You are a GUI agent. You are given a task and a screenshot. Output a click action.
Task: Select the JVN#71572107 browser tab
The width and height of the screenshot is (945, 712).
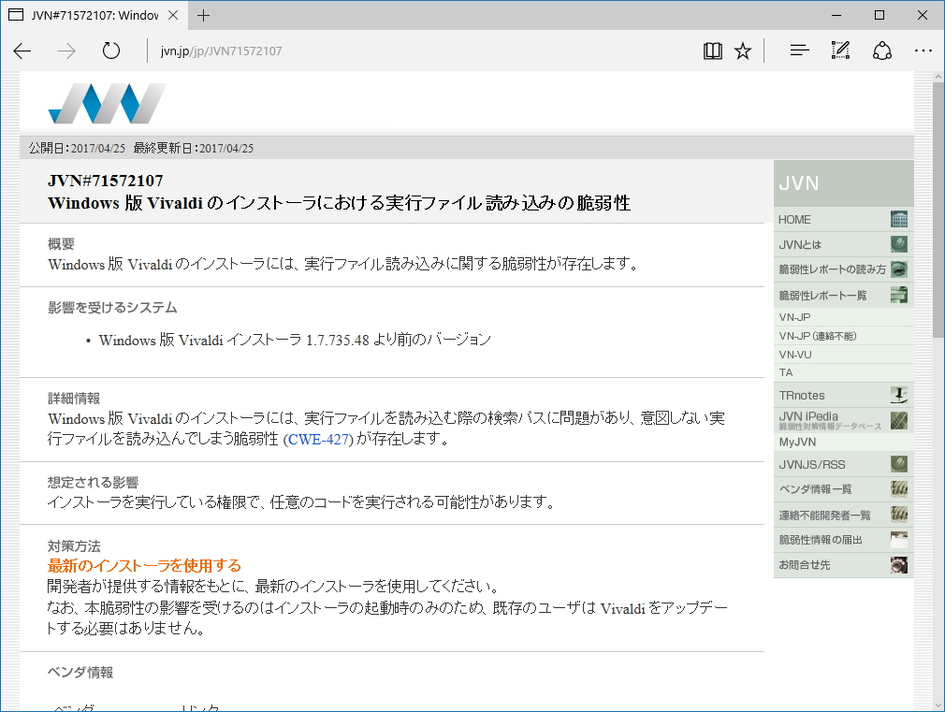click(x=94, y=15)
